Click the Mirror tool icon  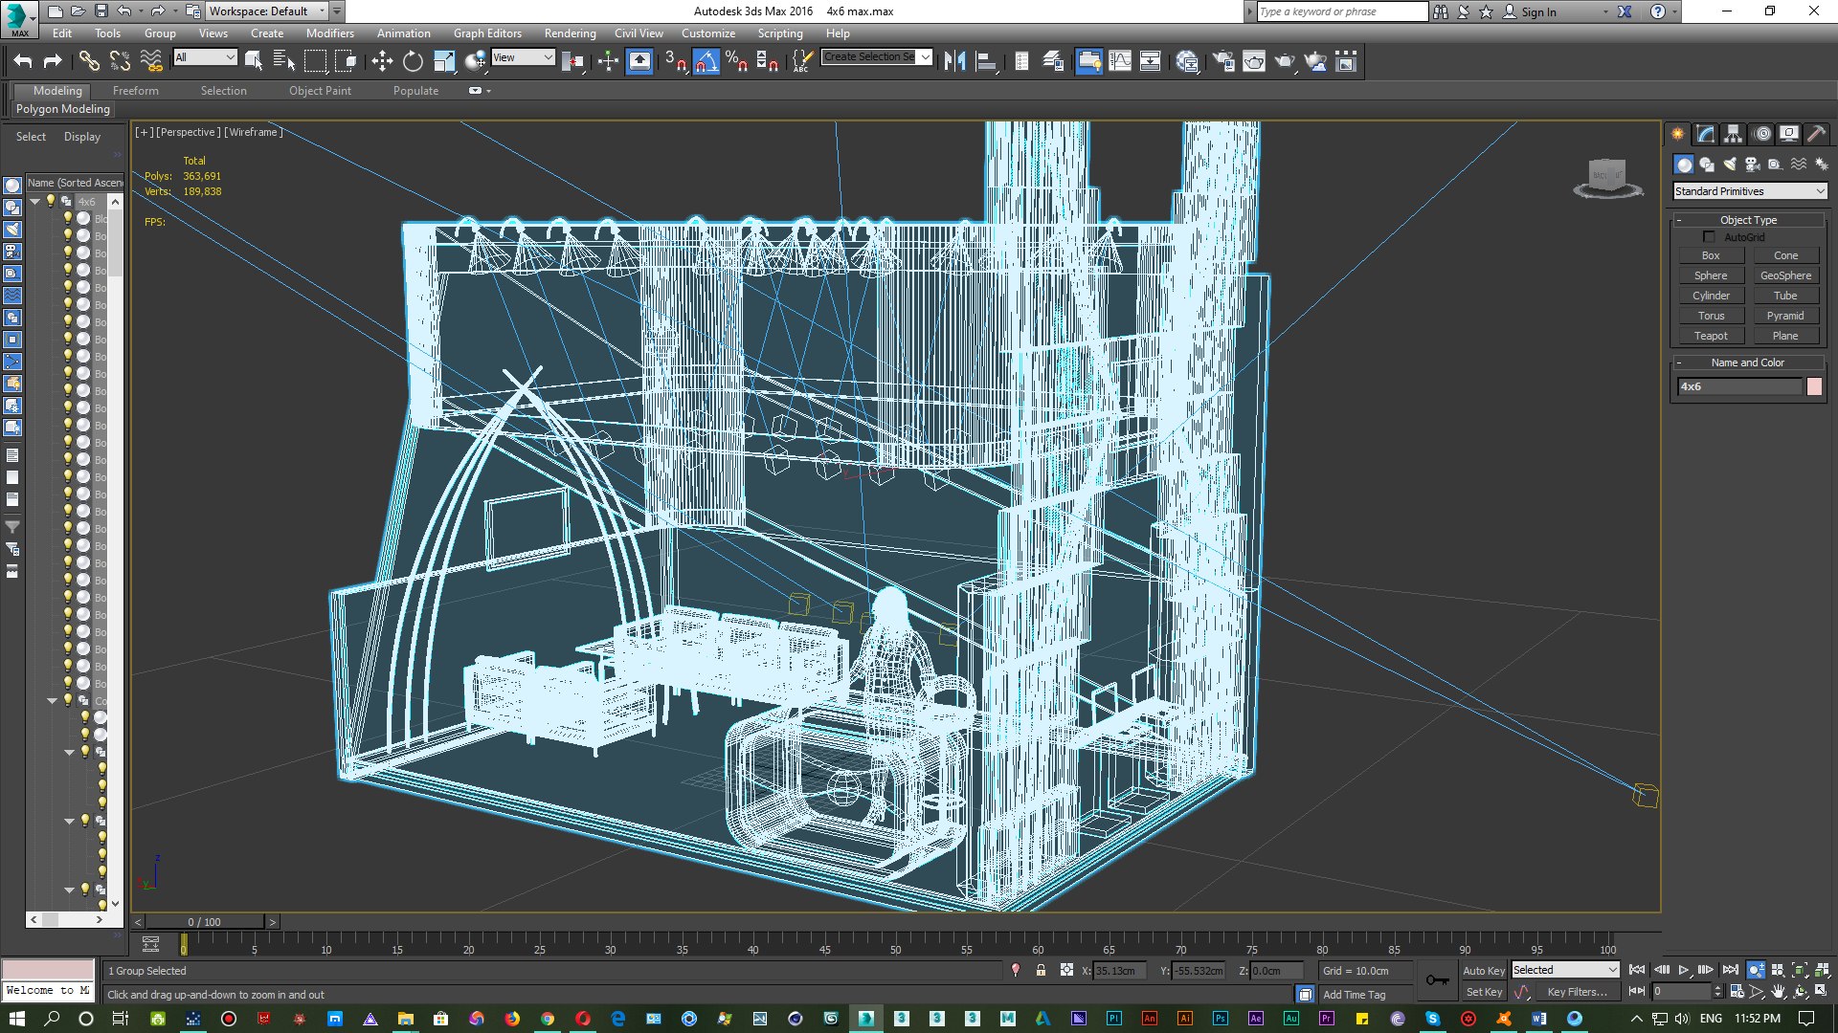click(954, 62)
